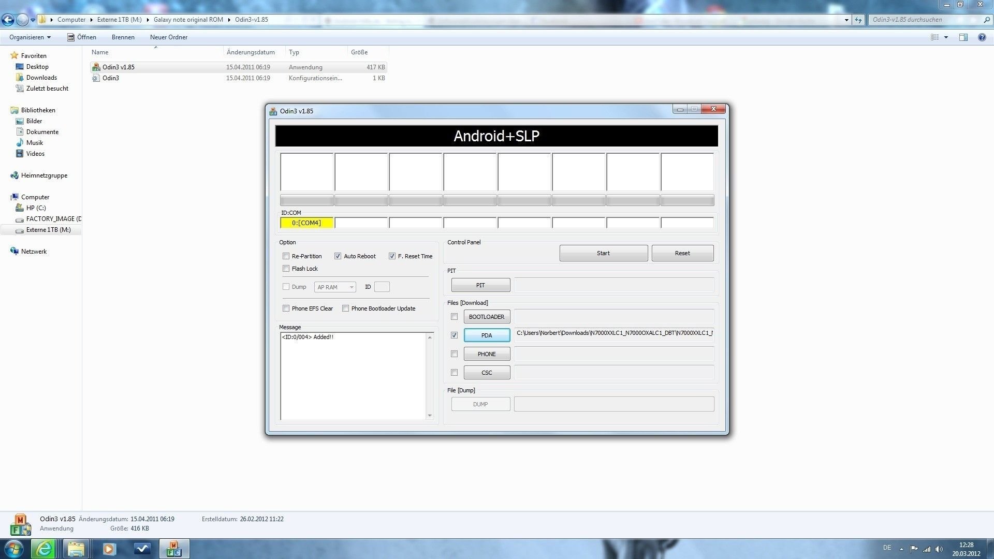The width and height of the screenshot is (994, 559).
Task: Click the Odin3 v1.85 application file icon
Action: coord(96,67)
